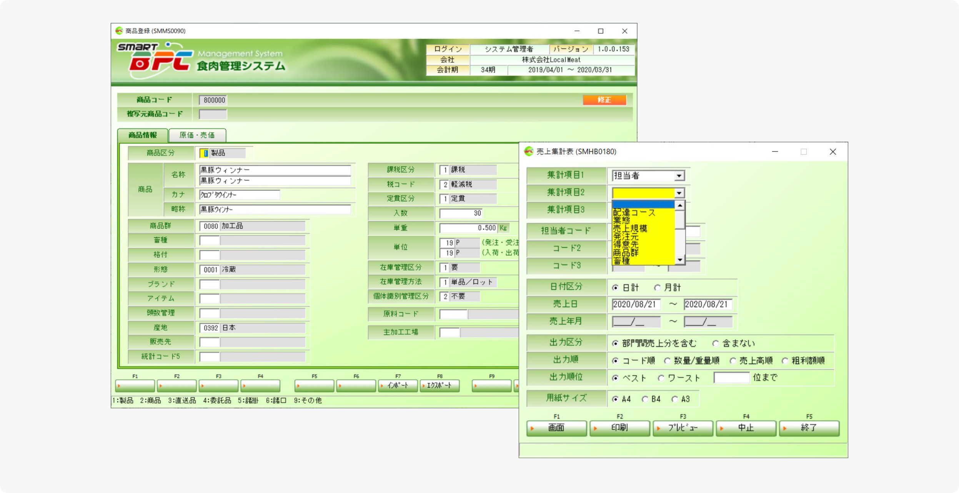Click the 形態 code field 0001

pyautogui.click(x=210, y=270)
